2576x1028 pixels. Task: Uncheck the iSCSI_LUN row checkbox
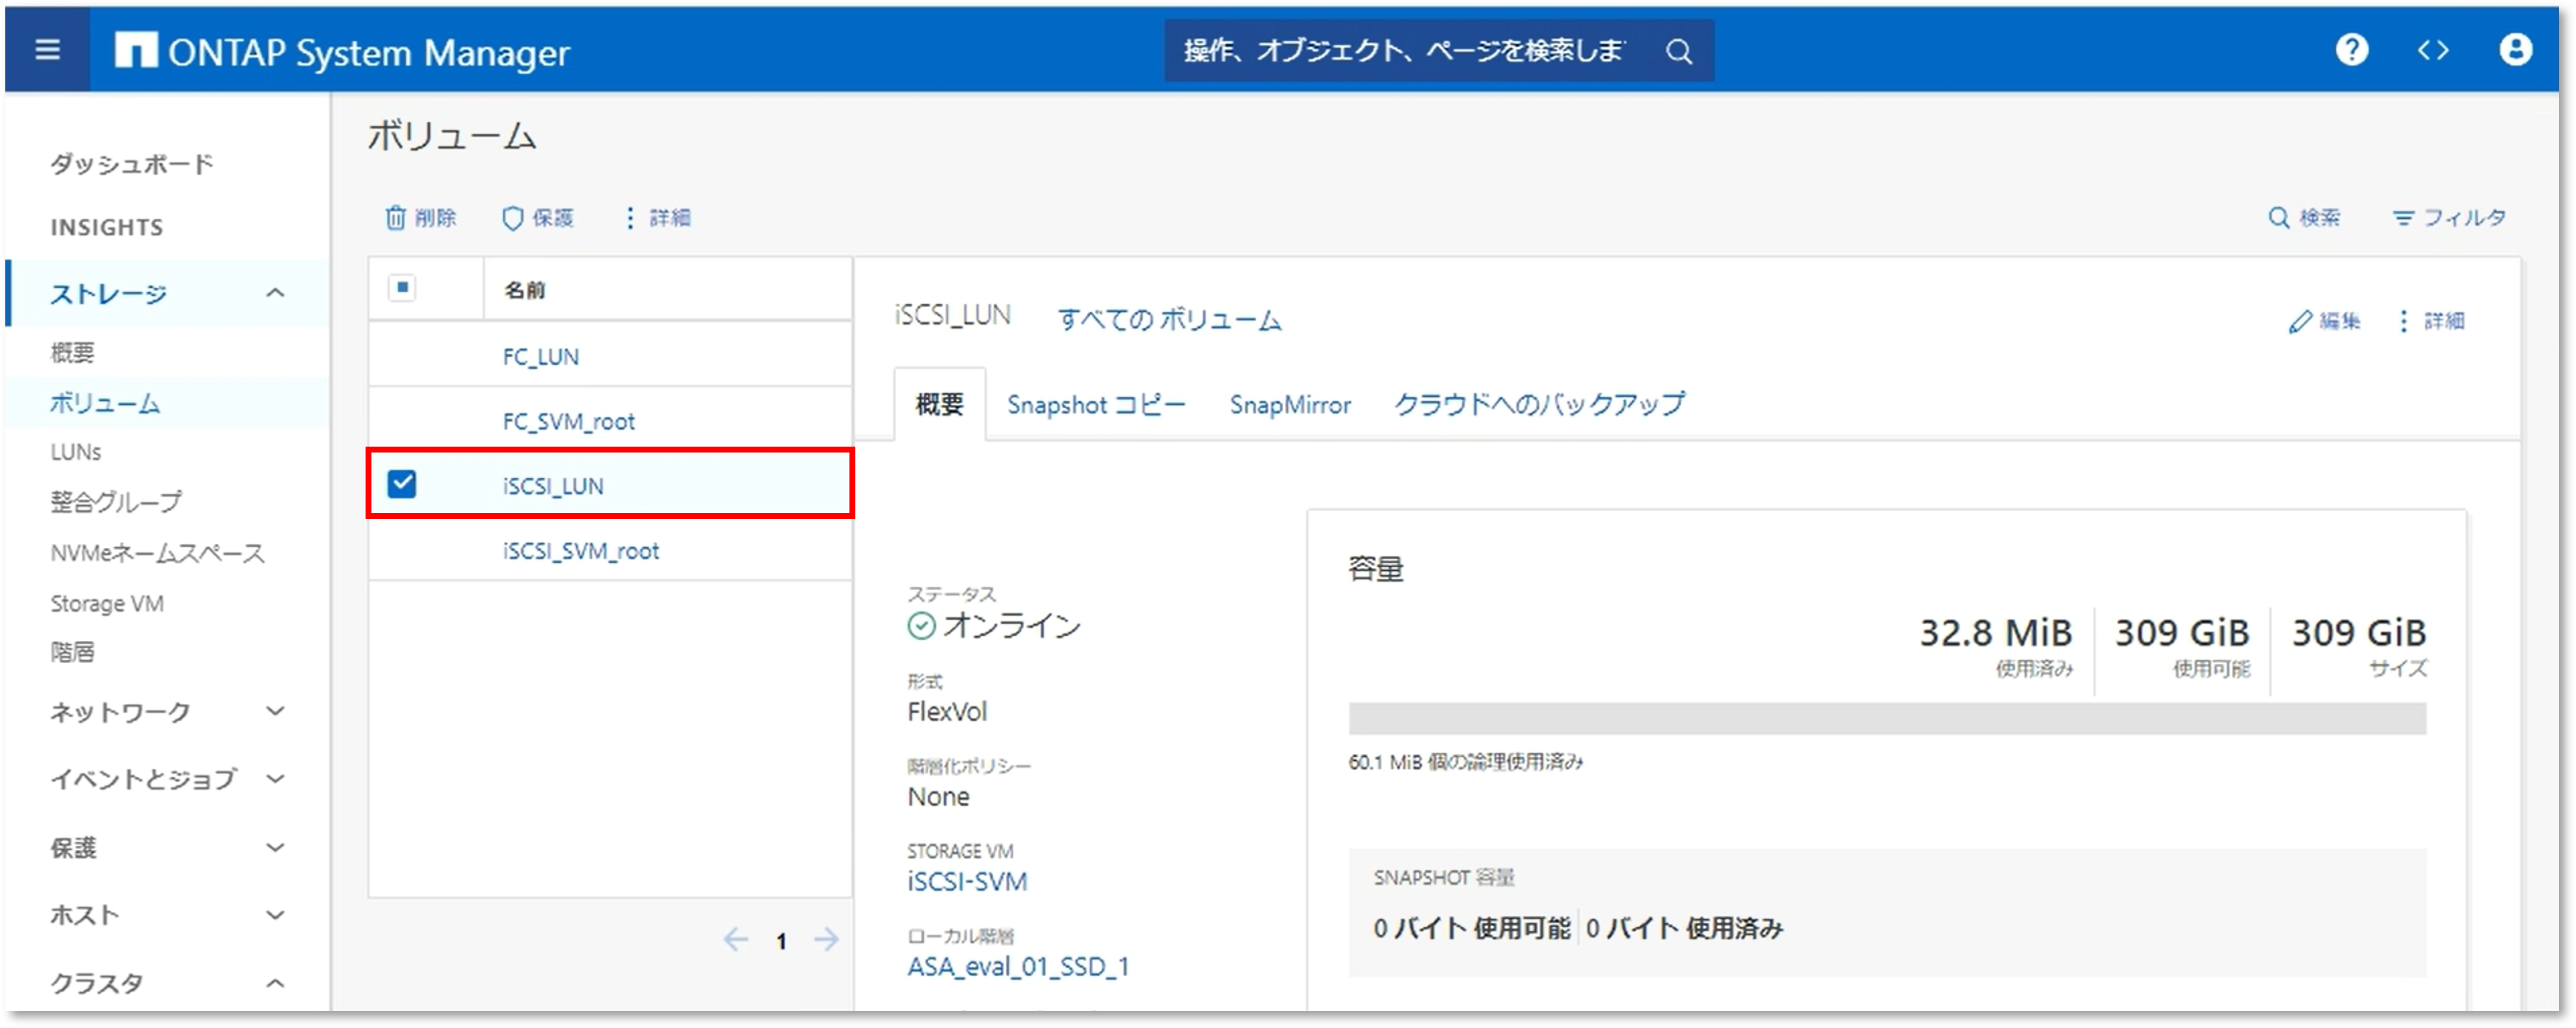pyautogui.click(x=402, y=484)
